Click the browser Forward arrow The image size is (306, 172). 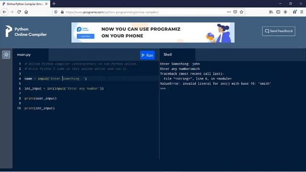(x=12, y=12)
